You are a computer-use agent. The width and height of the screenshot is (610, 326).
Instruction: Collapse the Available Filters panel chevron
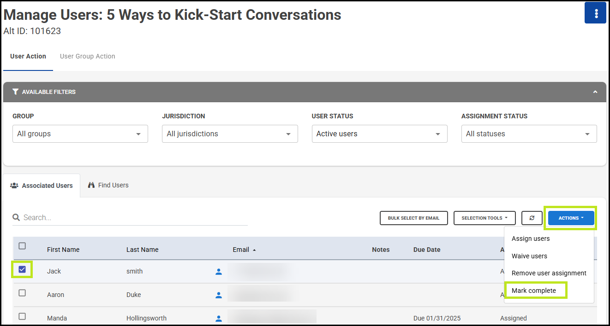point(595,92)
